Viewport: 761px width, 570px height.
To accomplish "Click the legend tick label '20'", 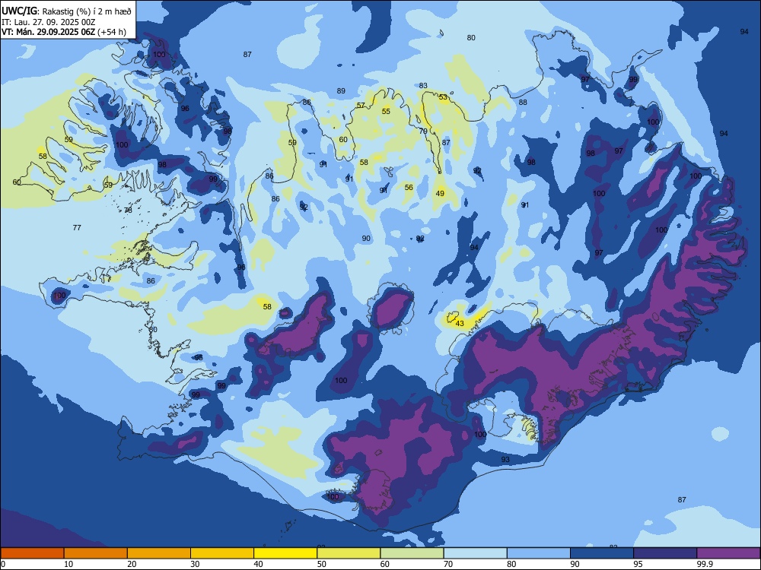I will (132, 564).
